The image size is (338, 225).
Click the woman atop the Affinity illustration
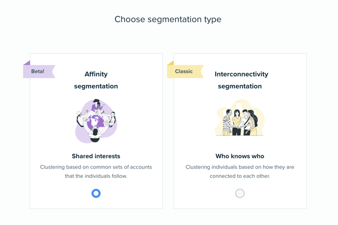click(97, 105)
